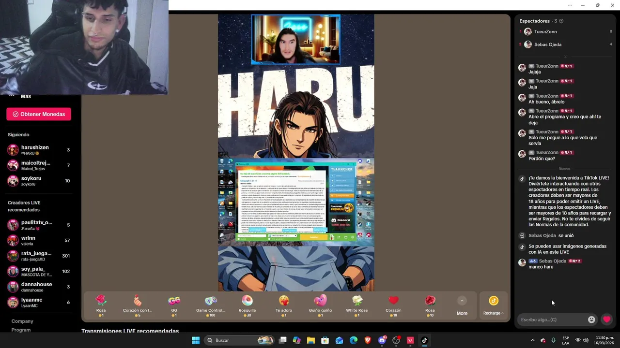
Task: Send the Guiño guiño gift
Action: click(320, 306)
